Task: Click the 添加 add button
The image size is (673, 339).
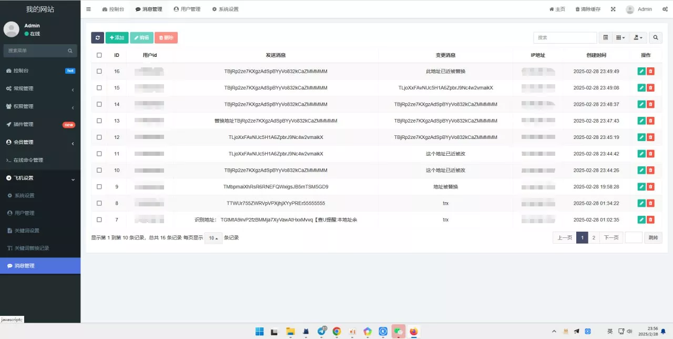Action: coord(116,37)
